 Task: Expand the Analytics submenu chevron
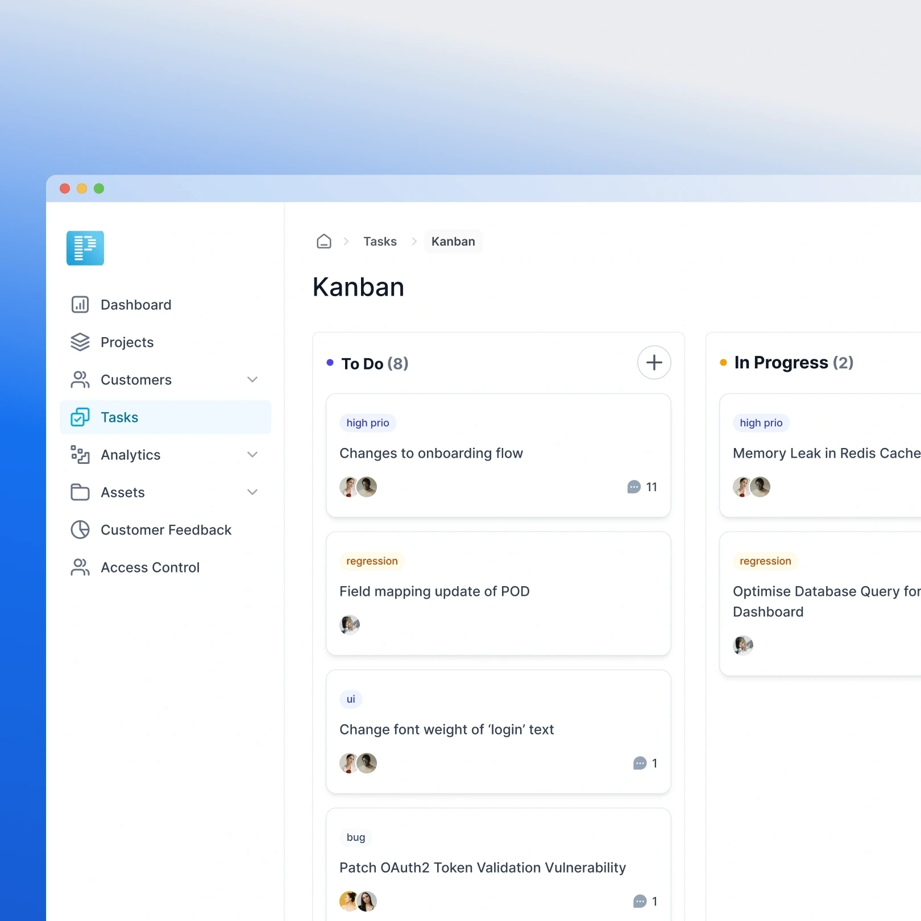pyautogui.click(x=252, y=455)
